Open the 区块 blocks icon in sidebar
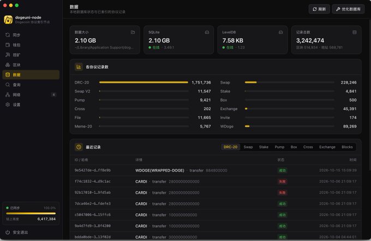Viewport: 371px width, 241px height. click(8, 64)
